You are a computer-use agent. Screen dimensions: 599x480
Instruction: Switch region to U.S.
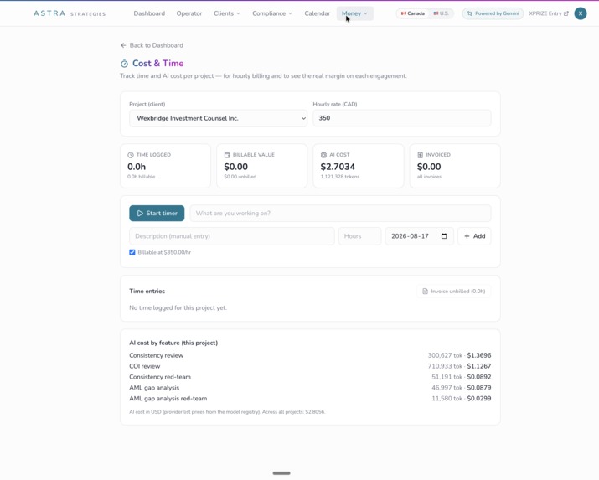click(x=441, y=13)
